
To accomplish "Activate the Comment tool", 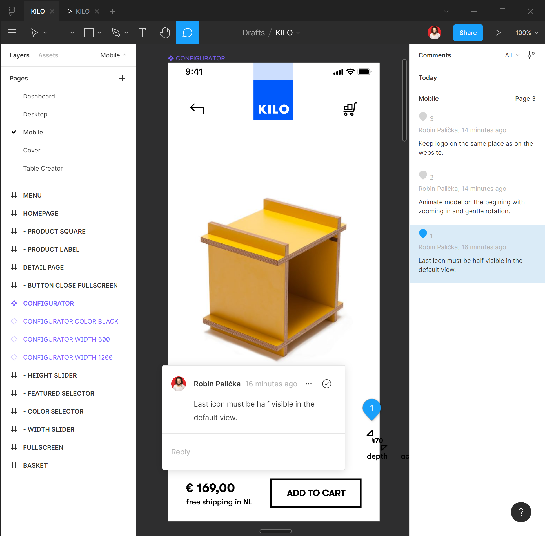I will [x=187, y=33].
